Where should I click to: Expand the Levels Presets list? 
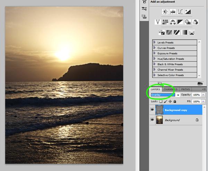tap(154, 42)
